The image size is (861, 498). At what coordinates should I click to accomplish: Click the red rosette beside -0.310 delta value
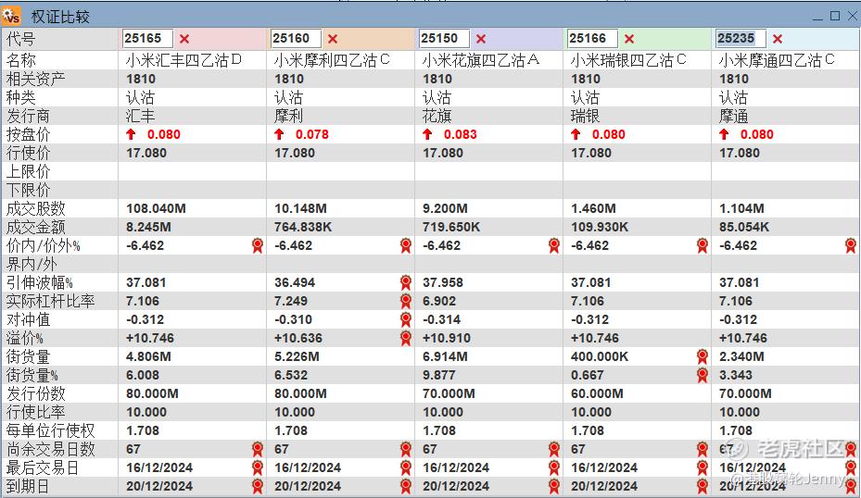pyautogui.click(x=406, y=319)
